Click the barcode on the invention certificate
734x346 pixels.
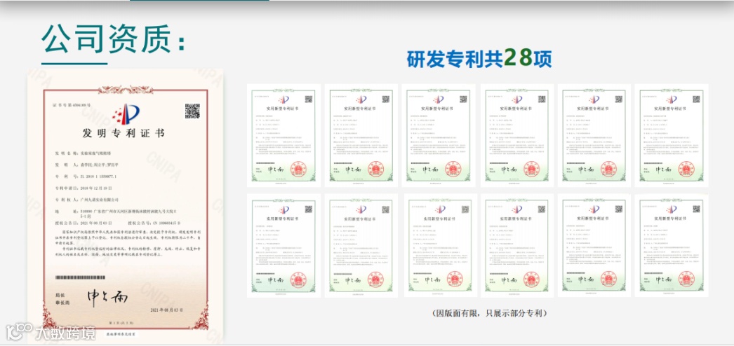[x=81, y=277]
